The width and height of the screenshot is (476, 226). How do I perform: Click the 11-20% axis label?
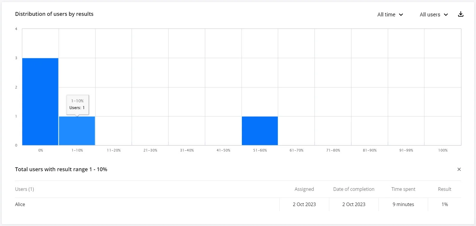point(114,150)
